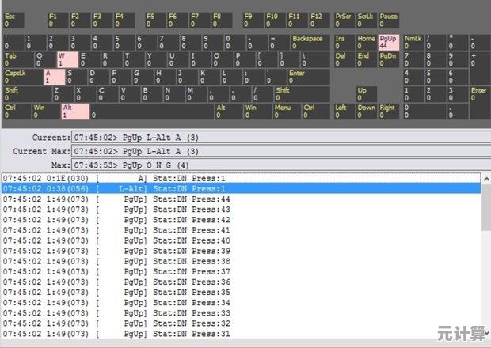Click the highlighted W key
491x348 pixels.
pos(67,59)
